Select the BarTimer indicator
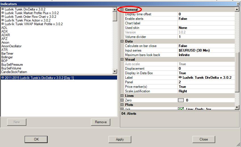Screen dimensions: 241x147 click(7, 54)
